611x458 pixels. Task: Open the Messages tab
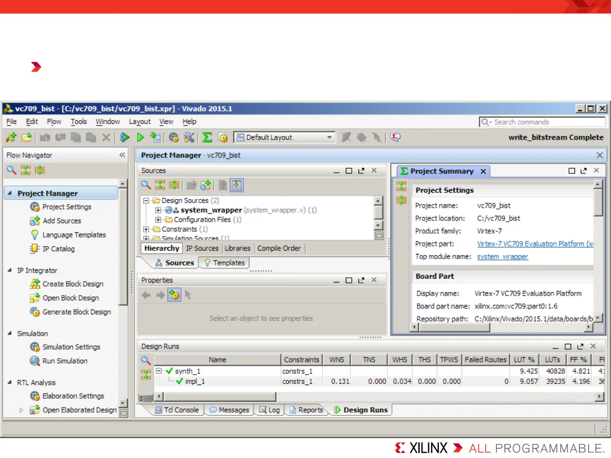pyautogui.click(x=230, y=410)
